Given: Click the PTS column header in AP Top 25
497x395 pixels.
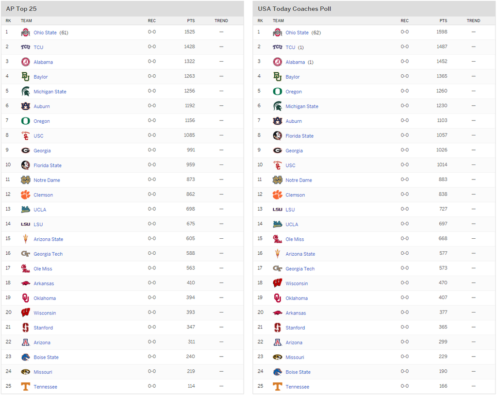Looking at the screenshot, I should [x=191, y=20].
